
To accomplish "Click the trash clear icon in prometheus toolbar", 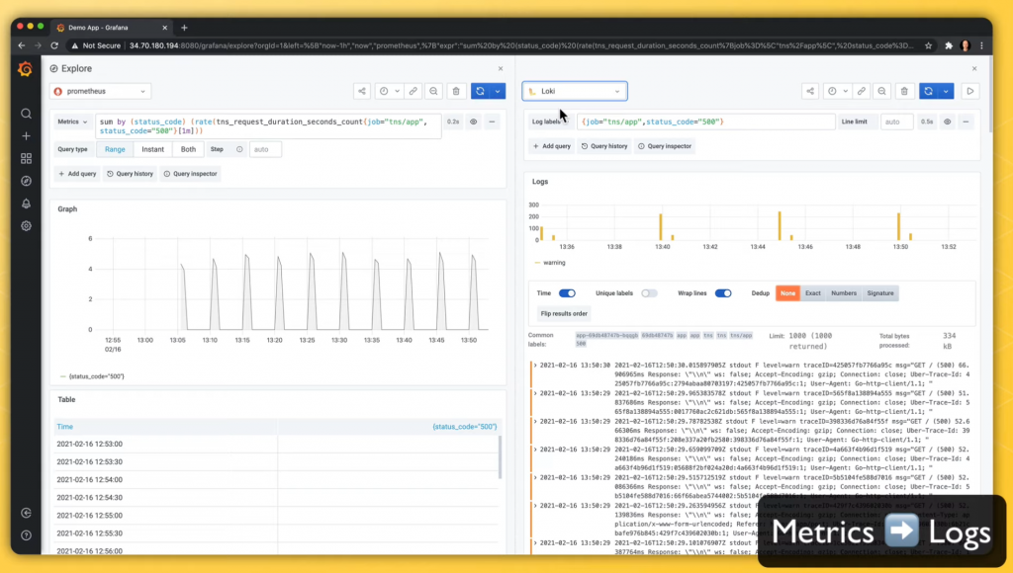I will tap(456, 91).
